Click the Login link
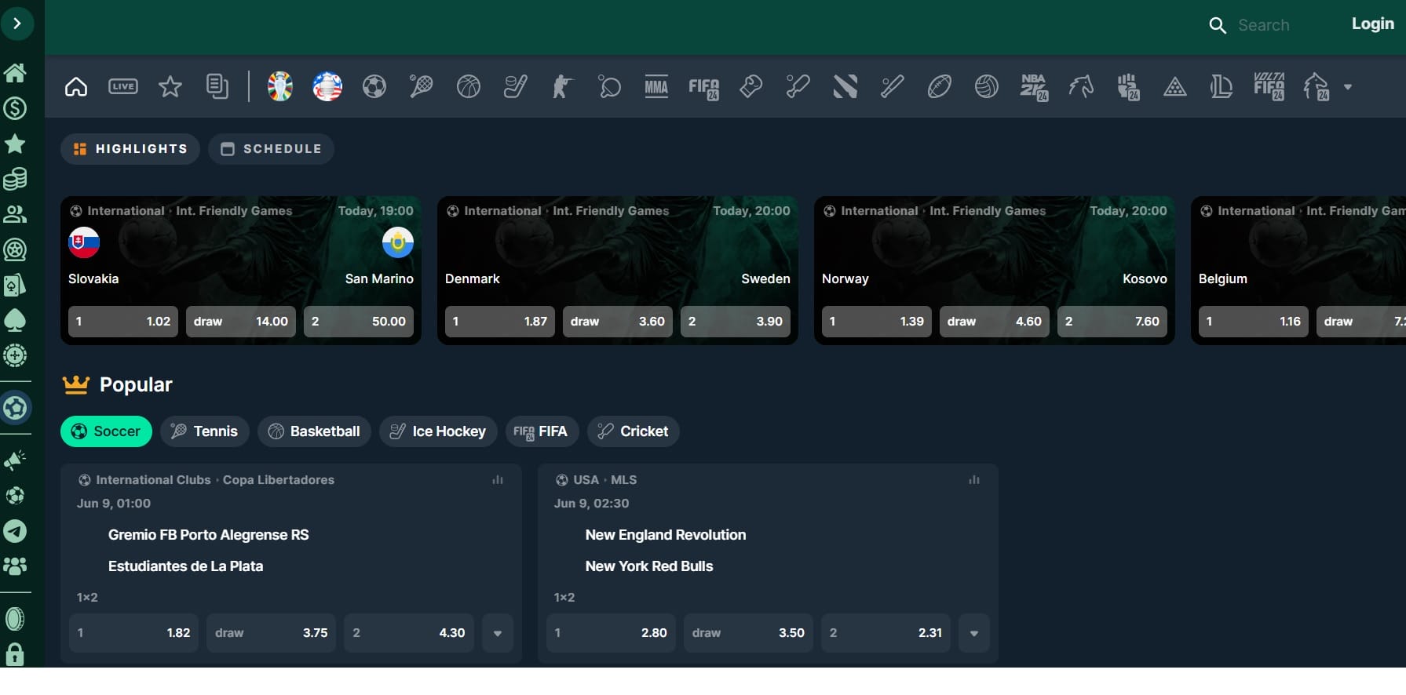Image resolution: width=1406 pixels, height=695 pixels. [x=1372, y=24]
